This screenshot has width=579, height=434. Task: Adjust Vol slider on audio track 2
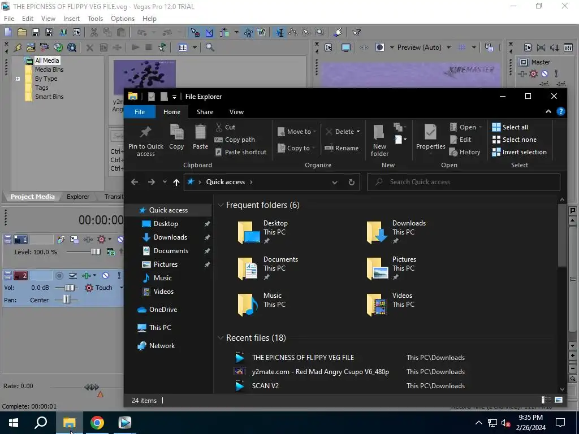(70, 288)
